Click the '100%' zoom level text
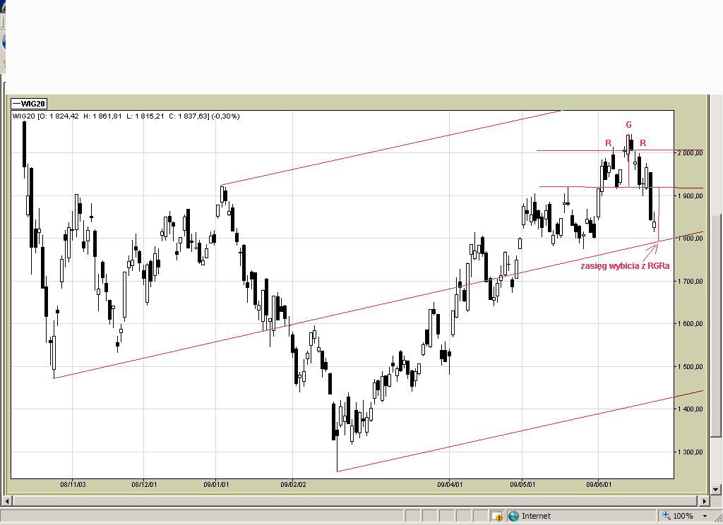The height and width of the screenshot is (525, 723). pyautogui.click(x=683, y=517)
